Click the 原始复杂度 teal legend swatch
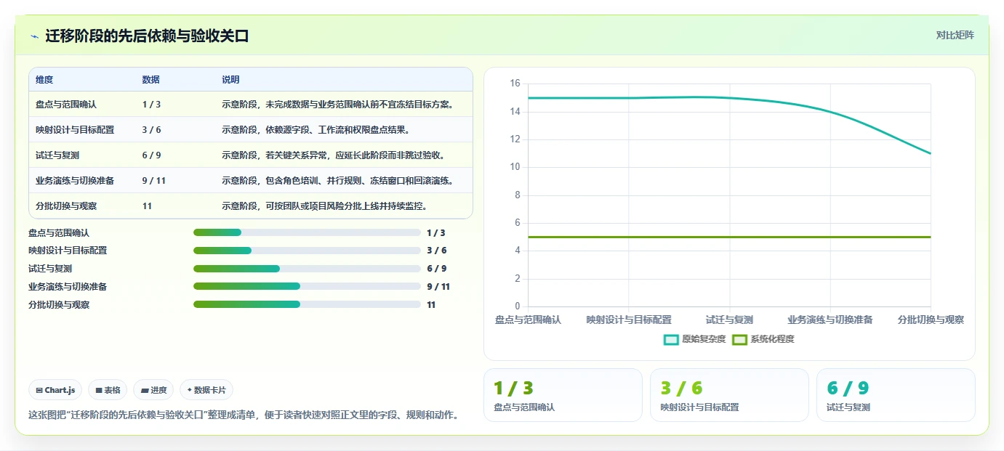The image size is (1004, 451). tap(671, 339)
